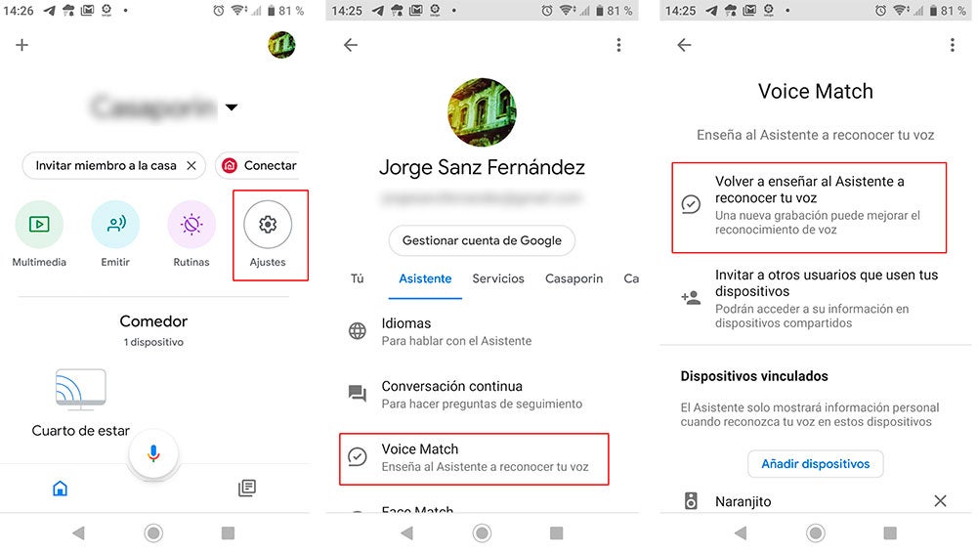The image size is (977, 554).
Task: Open Ajustes gear icon
Action: [x=268, y=225]
